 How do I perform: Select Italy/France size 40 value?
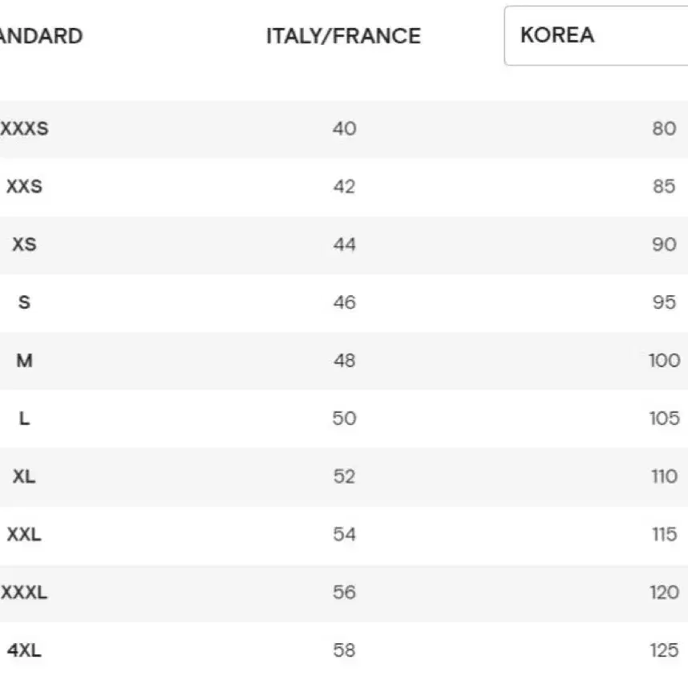[x=344, y=128]
